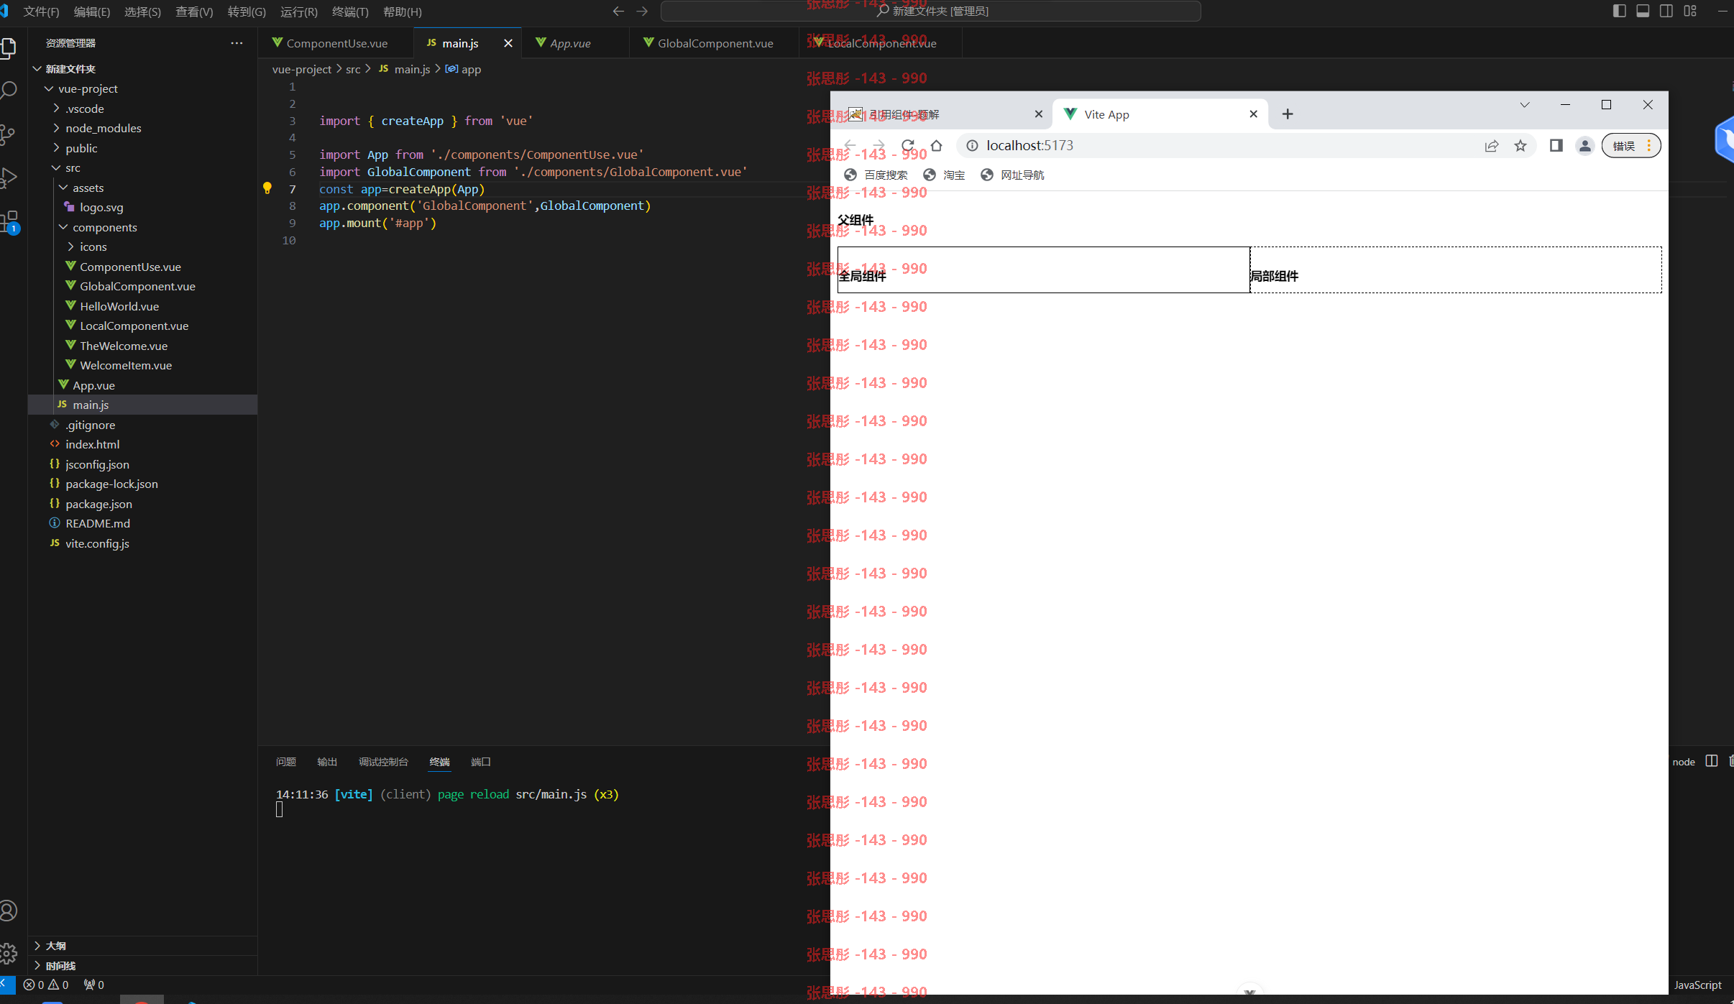Toggle the secondary side bar layout icon
Viewport: 1734px width, 1004px height.
coord(1666,11)
